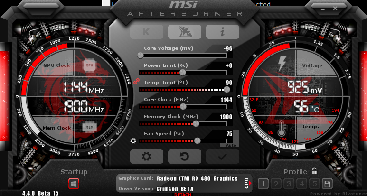Toggle the Auto fan speed button
The image size is (367, 196).
tap(231, 145)
